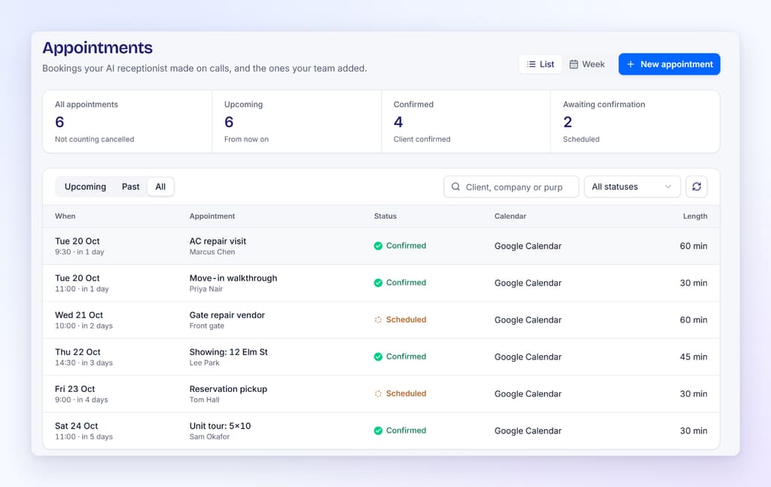
Task: Click the dotted scheduled icon for Gate repair vendor
Action: tap(378, 320)
